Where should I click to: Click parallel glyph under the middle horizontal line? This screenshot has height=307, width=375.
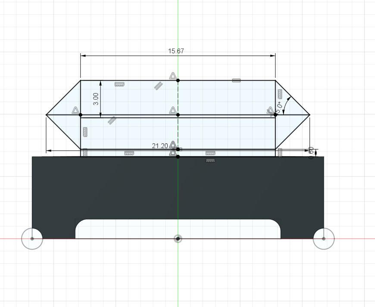[x=112, y=120]
